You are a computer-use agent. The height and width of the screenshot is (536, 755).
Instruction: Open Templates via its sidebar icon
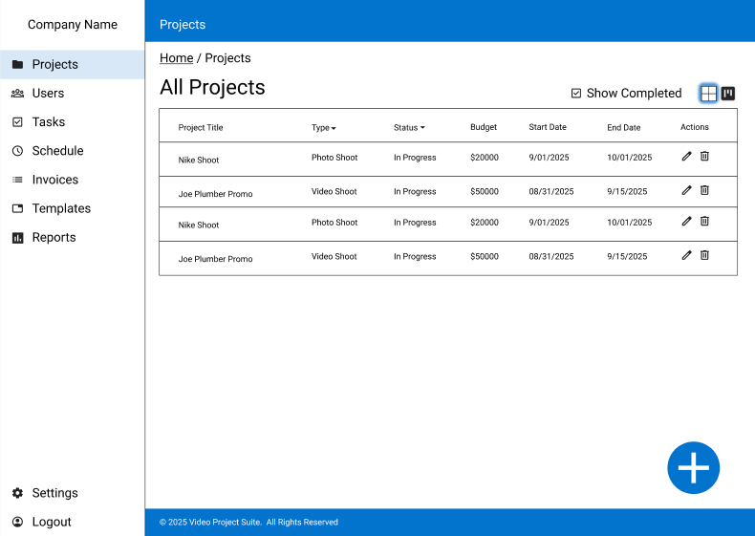tap(17, 208)
